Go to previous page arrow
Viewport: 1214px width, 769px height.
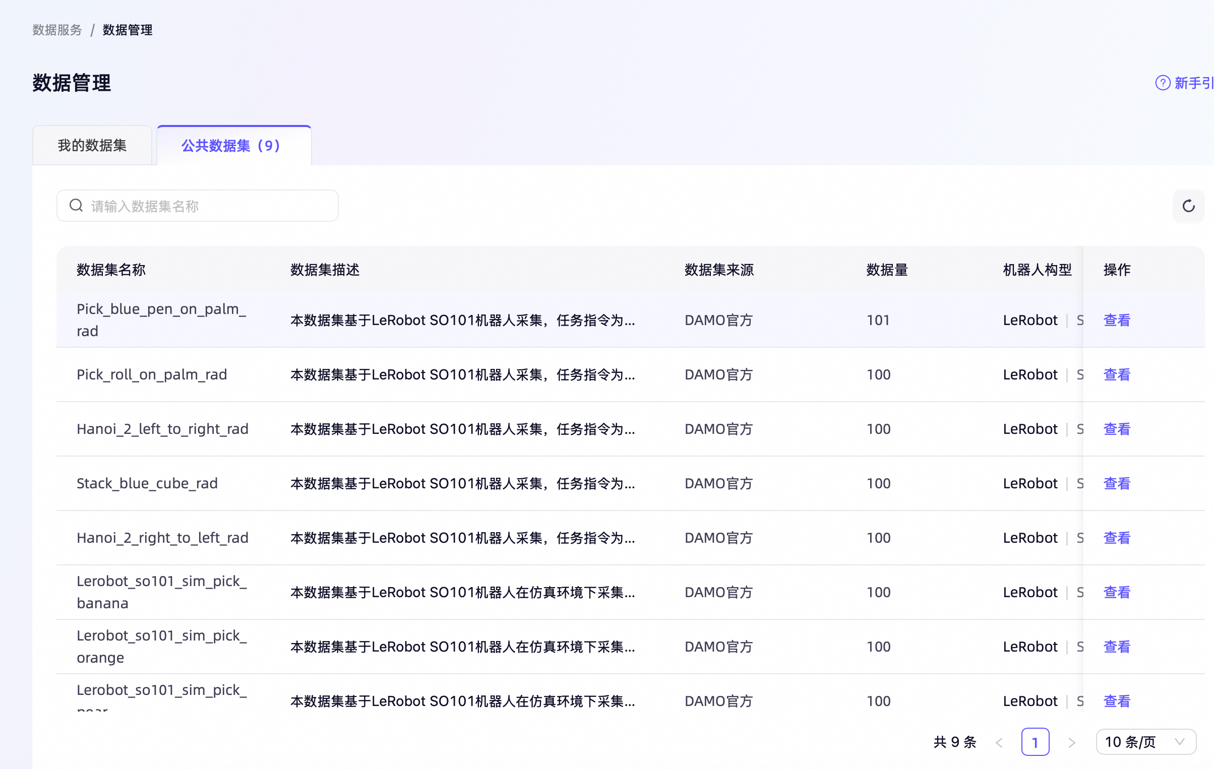(x=999, y=742)
